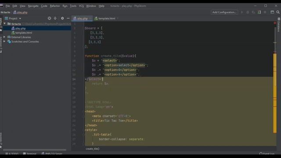Open the Code menu
Screen dimensions: 281x158
pos(44,6)
